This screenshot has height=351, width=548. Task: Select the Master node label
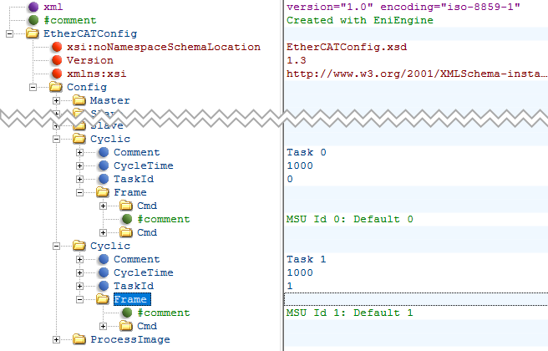point(109,100)
